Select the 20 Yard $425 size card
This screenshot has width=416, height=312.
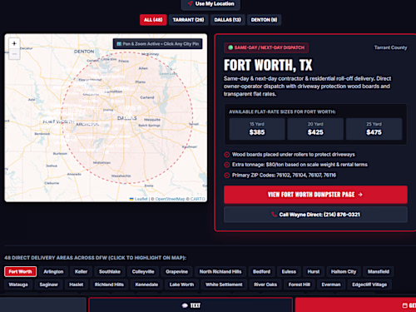pos(315,129)
